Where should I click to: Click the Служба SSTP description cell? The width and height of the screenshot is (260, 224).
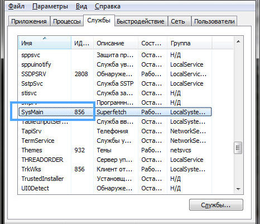(115, 83)
